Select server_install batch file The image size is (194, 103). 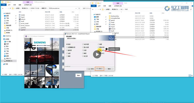(x=25, y=23)
